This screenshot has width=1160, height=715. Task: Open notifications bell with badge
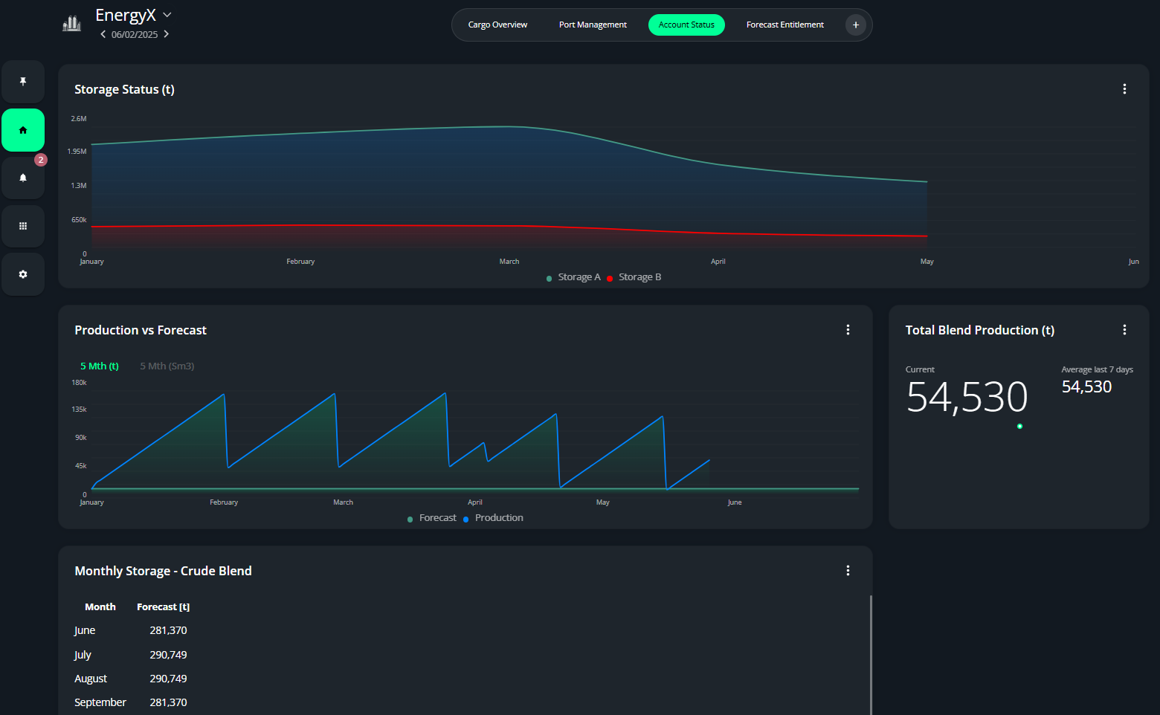23,178
